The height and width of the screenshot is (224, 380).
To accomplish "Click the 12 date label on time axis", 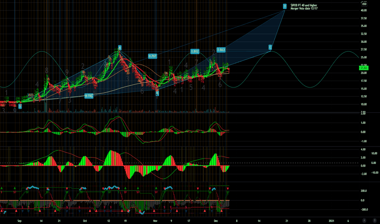I will [108, 221].
